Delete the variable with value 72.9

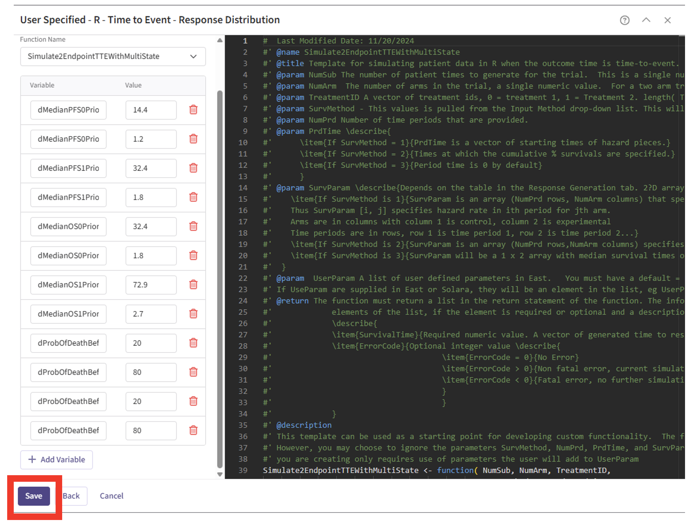(x=193, y=285)
